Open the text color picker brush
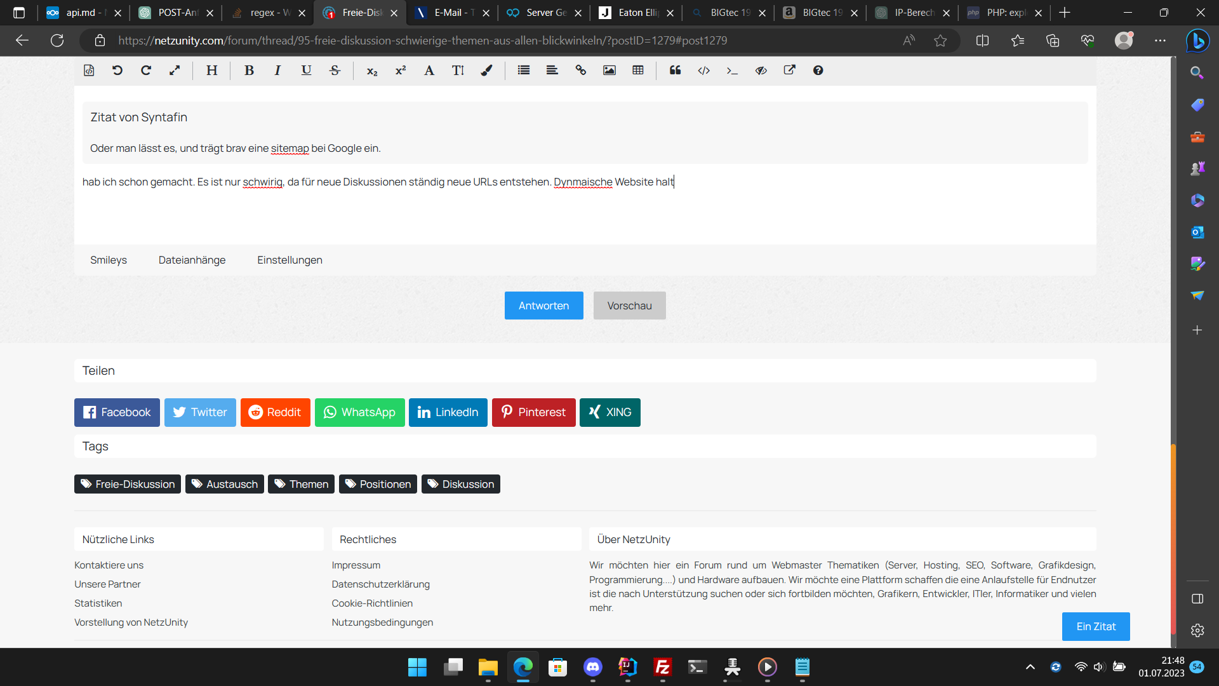The image size is (1219, 686). pyautogui.click(x=486, y=71)
